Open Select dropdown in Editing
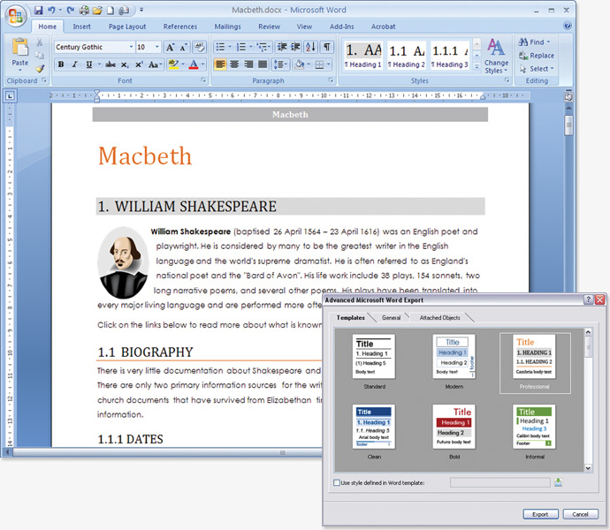The image size is (610, 530). (538, 69)
